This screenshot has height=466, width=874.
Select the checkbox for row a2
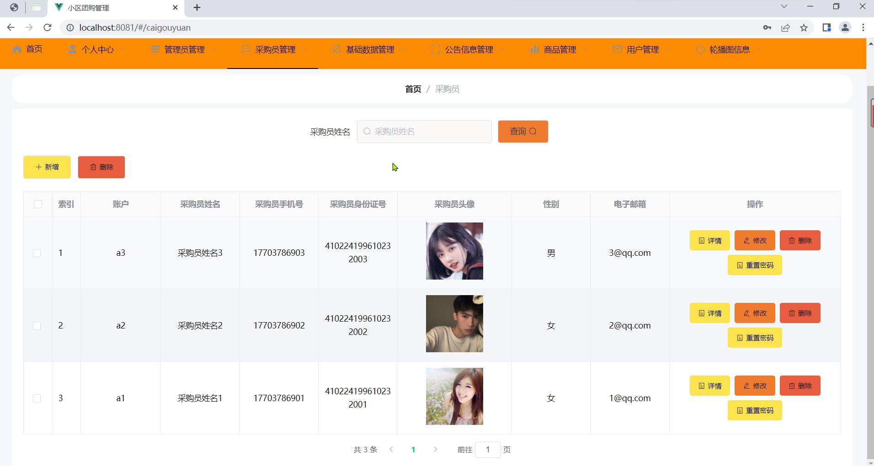click(37, 326)
